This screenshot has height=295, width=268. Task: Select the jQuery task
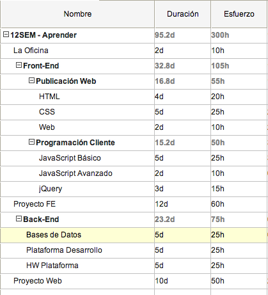tap(51, 189)
